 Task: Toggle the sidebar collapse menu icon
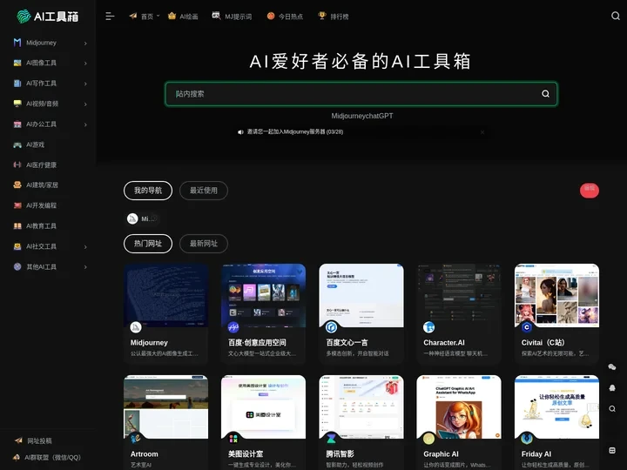[x=110, y=17]
